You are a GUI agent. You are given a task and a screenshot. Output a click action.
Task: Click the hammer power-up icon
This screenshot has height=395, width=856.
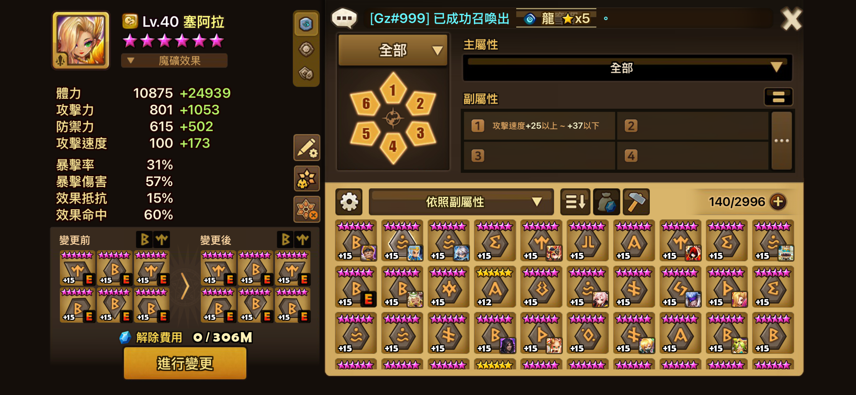click(636, 202)
